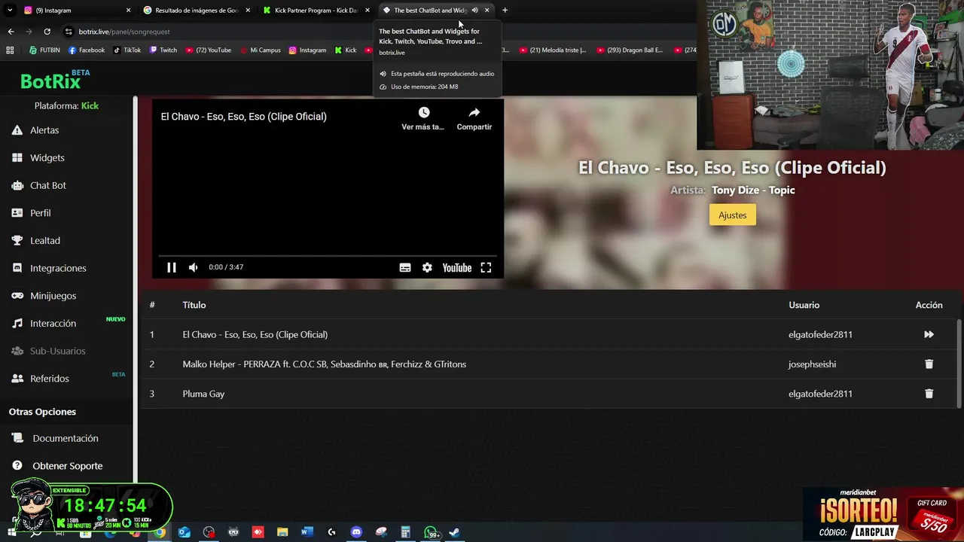Image resolution: width=964 pixels, height=542 pixels.
Task: Open Steam from the taskbar
Action: click(x=454, y=532)
